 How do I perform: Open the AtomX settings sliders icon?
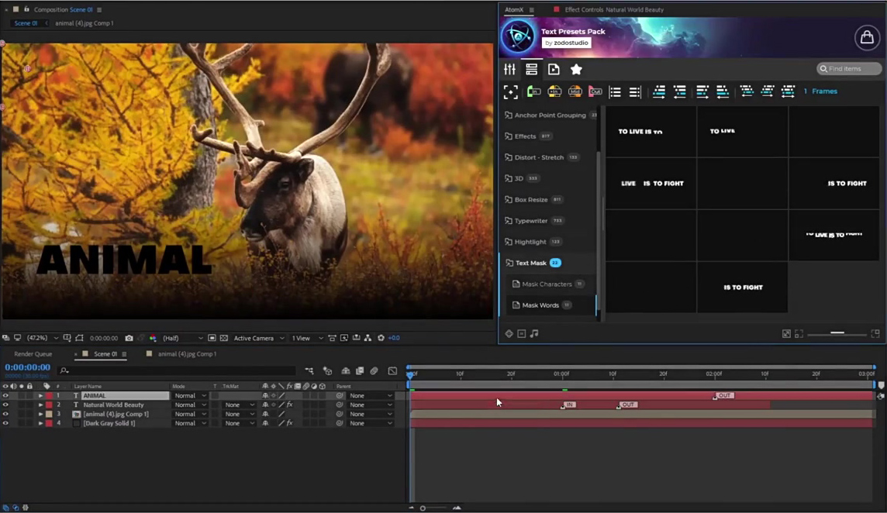click(x=510, y=69)
